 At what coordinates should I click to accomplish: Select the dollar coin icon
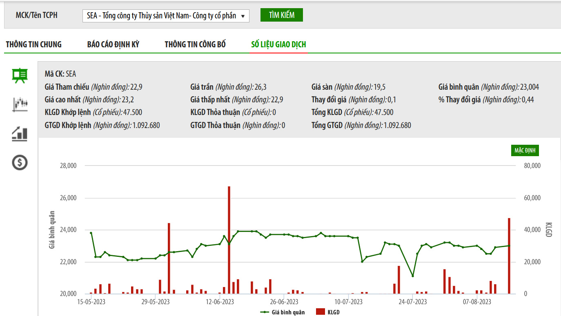(20, 163)
